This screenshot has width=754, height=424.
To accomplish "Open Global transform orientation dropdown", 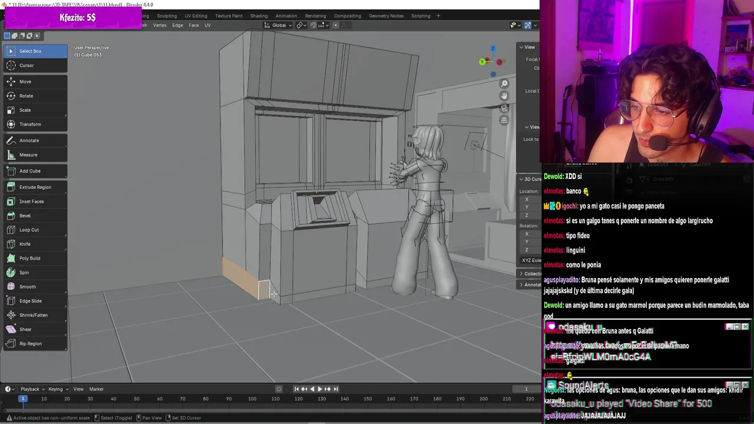I will (278, 25).
